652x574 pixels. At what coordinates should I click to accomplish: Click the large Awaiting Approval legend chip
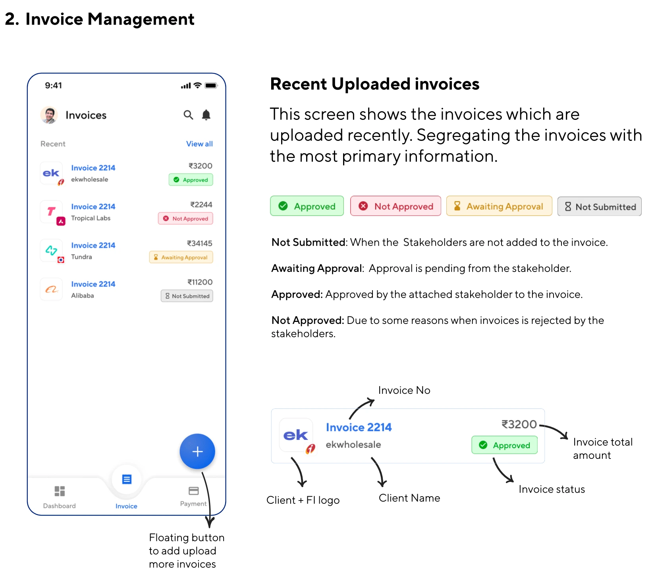[499, 206]
